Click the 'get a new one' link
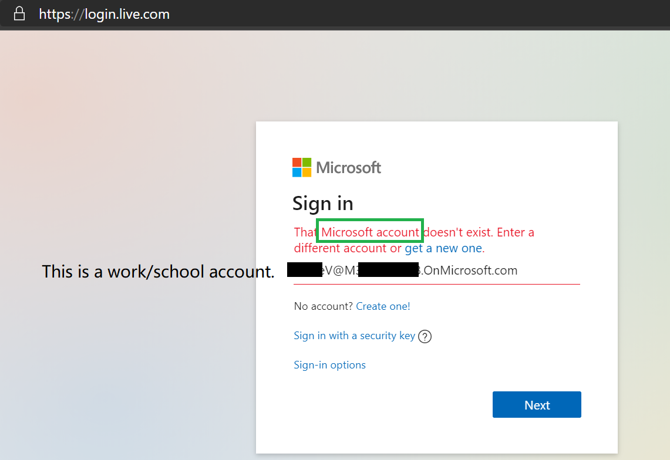The width and height of the screenshot is (670, 460). 443,248
